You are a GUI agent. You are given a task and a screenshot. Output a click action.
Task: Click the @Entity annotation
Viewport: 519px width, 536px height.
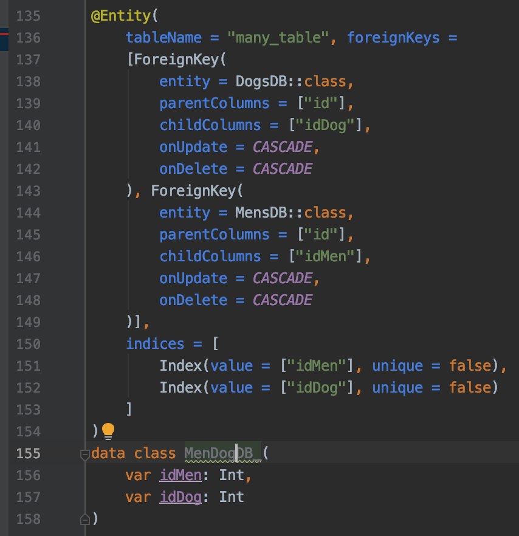121,16
